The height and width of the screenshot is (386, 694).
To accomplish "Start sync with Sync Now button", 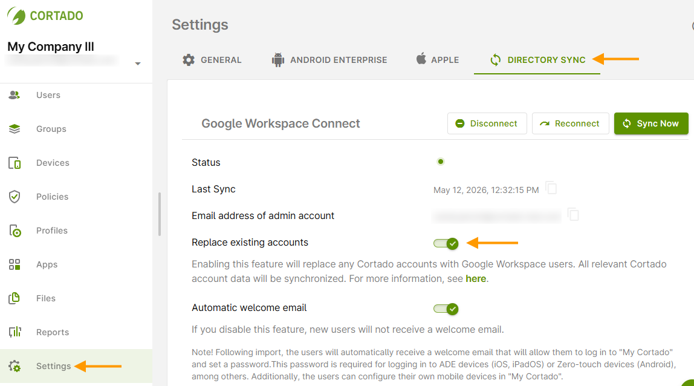I will click(650, 123).
